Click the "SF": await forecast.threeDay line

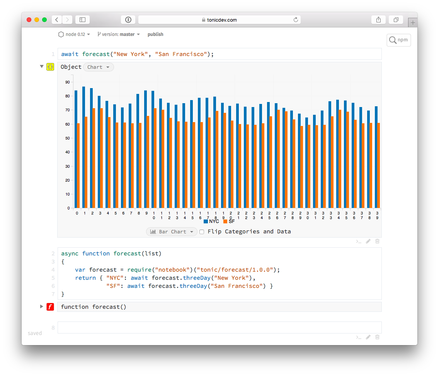pyautogui.click(x=189, y=286)
